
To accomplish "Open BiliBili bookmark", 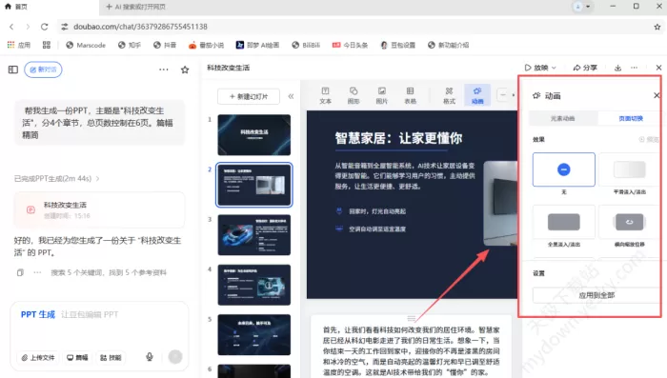I will [x=306, y=45].
